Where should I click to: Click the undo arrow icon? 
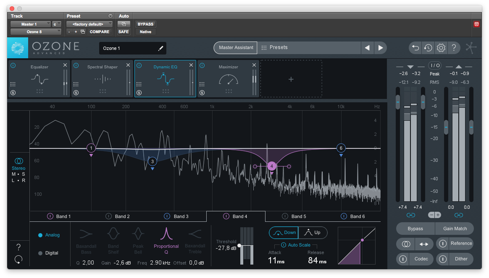click(415, 48)
